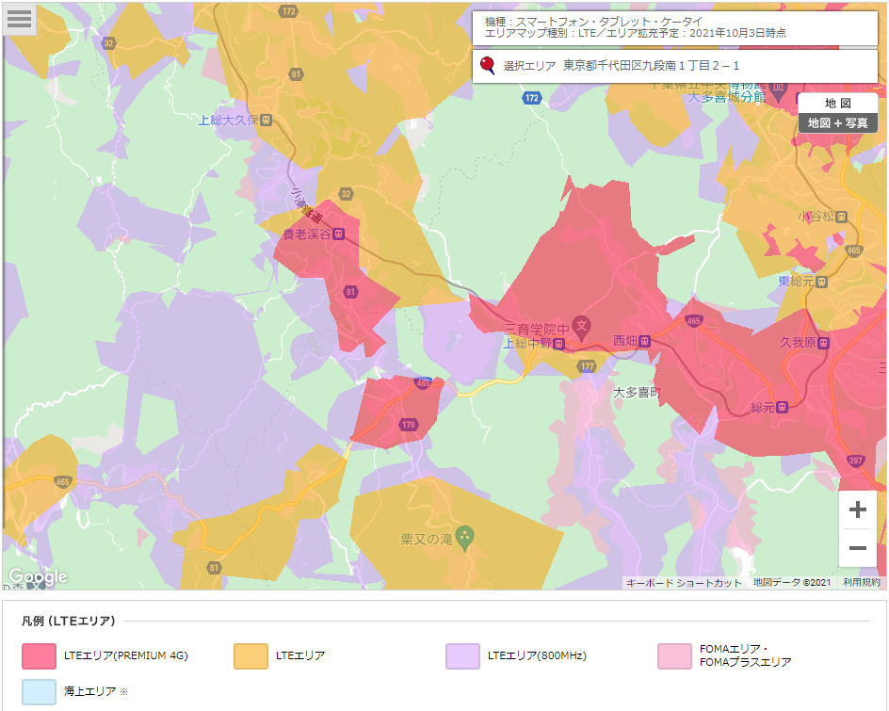
Task: Click the red selected-area pin icon
Action: (488, 66)
